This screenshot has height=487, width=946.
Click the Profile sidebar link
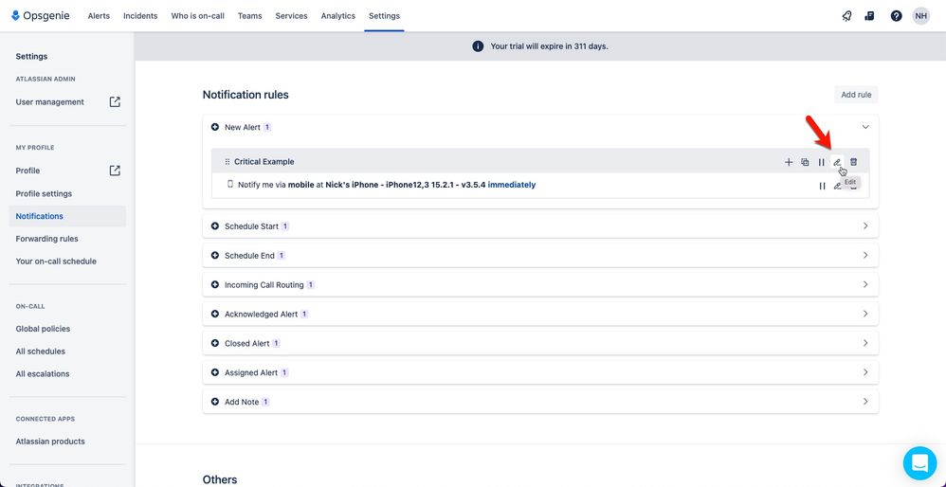[x=27, y=171]
